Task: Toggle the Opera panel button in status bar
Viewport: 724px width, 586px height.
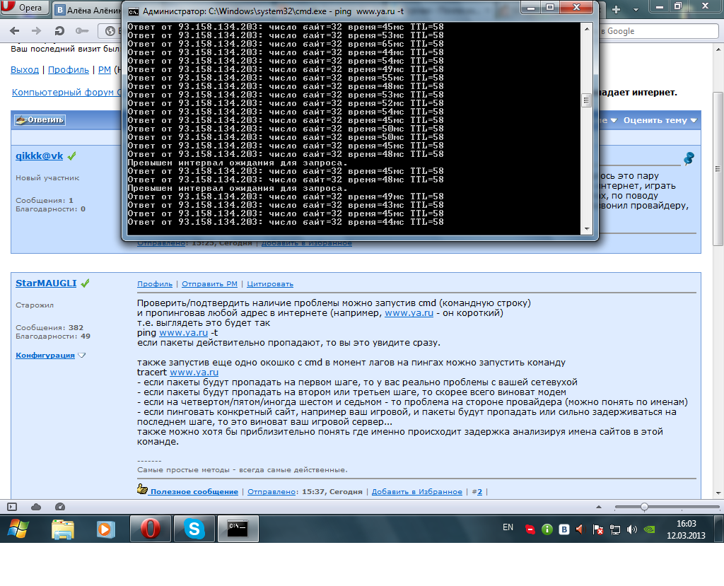Action: coord(12,507)
